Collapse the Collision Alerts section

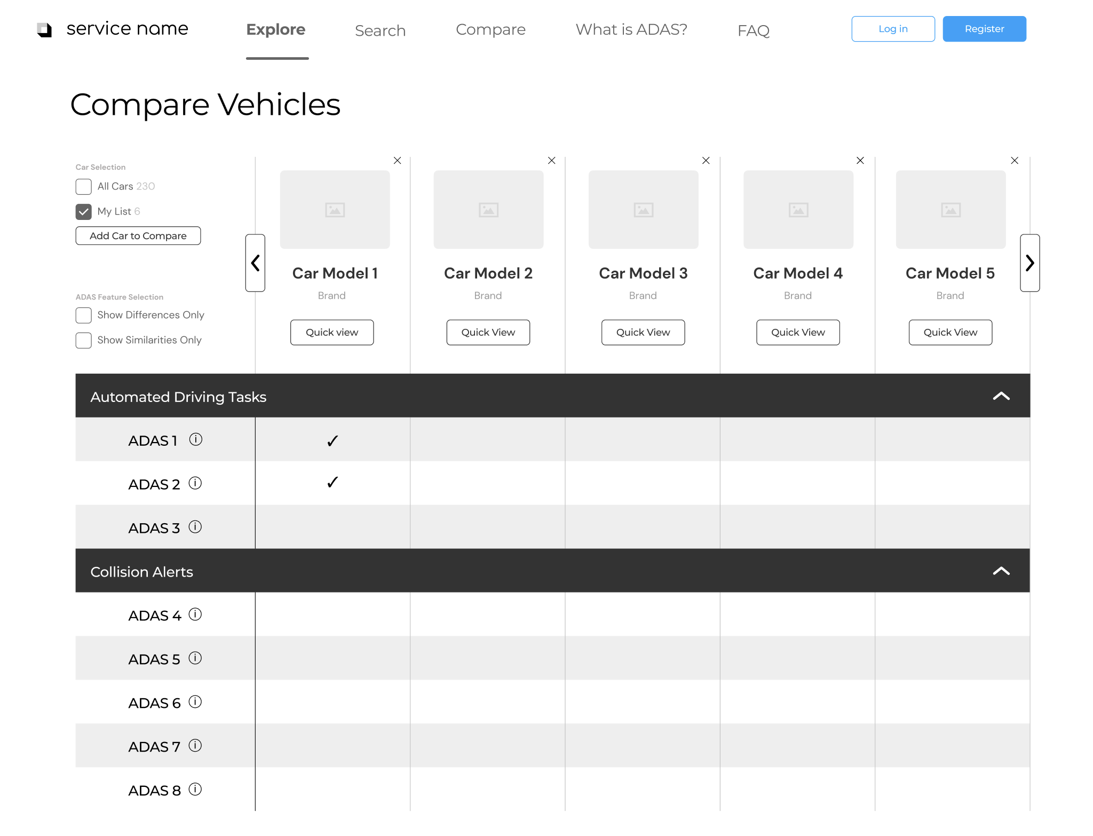(1001, 571)
